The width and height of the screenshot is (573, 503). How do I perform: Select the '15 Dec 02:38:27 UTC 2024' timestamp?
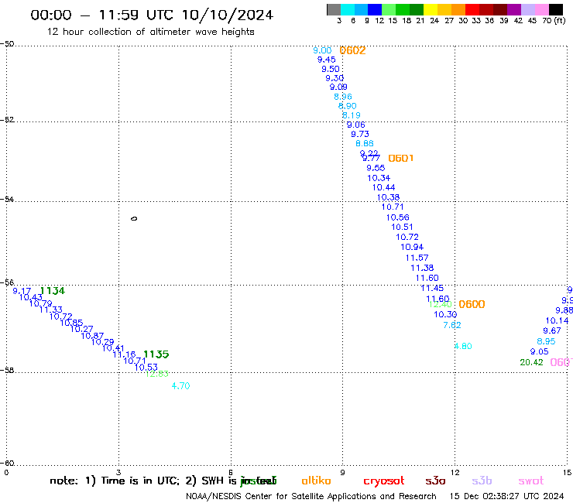(x=506, y=497)
